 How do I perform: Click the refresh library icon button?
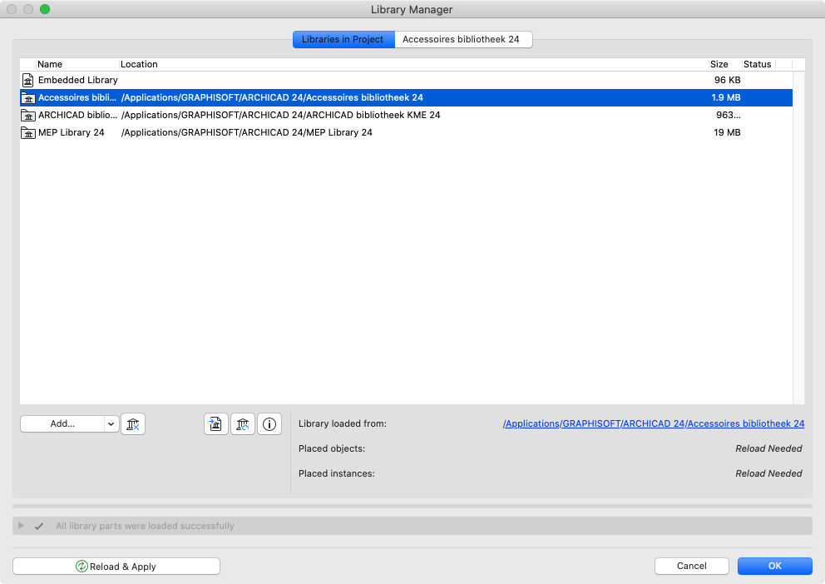click(x=243, y=424)
